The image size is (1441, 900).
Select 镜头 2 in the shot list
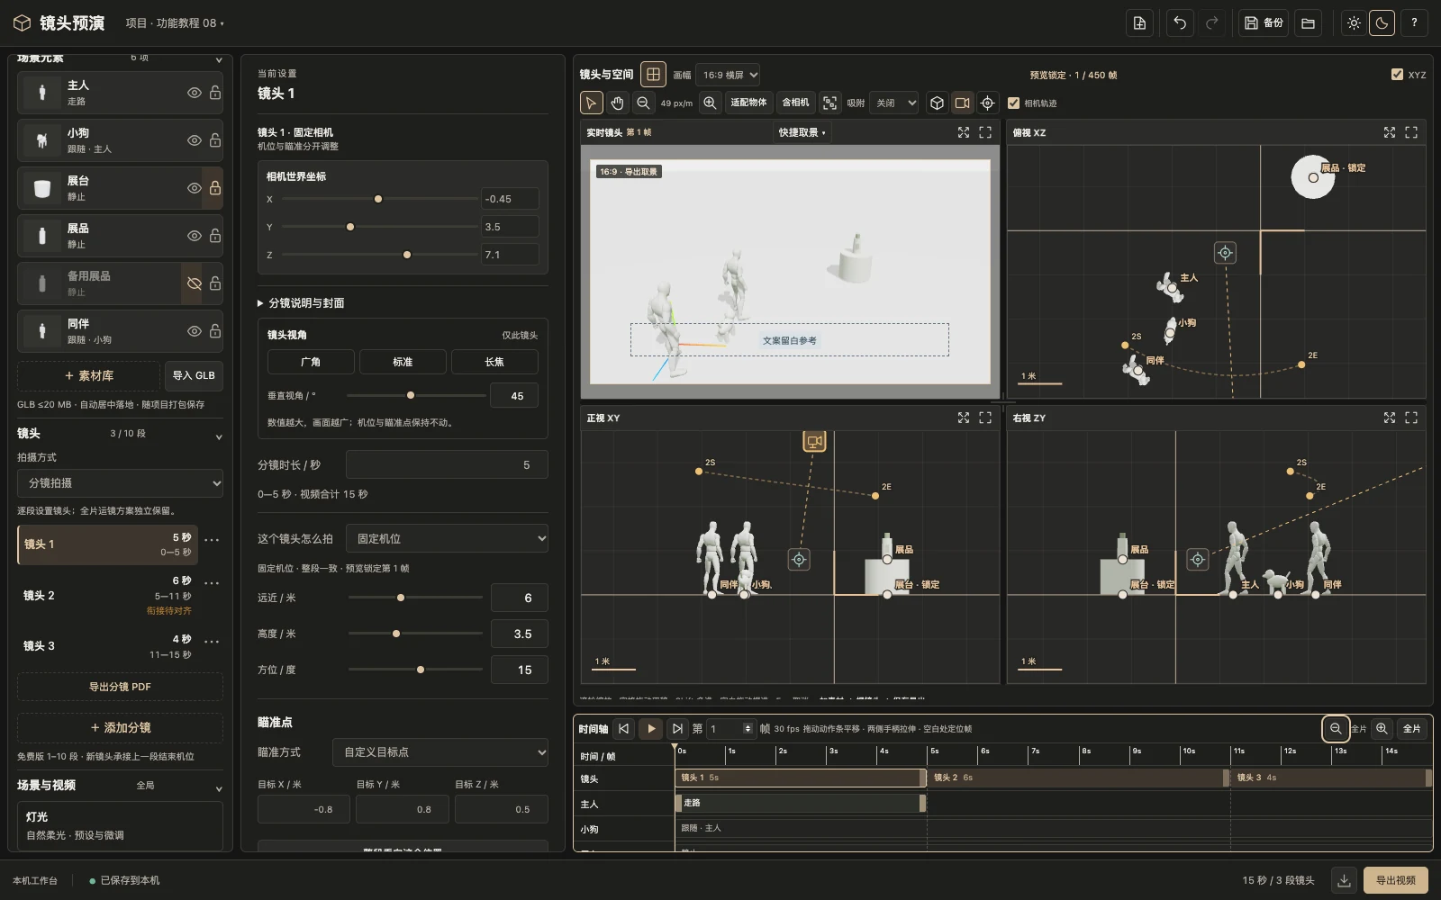(108, 595)
